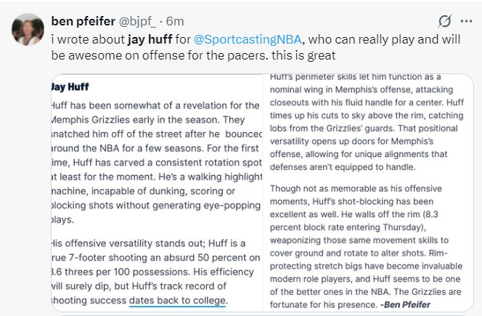Click the Grok explain-post icon
482x316 pixels.
tap(445, 21)
